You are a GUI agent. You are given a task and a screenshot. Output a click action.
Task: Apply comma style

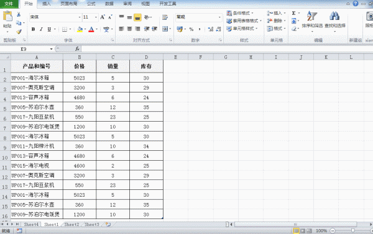point(200,29)
